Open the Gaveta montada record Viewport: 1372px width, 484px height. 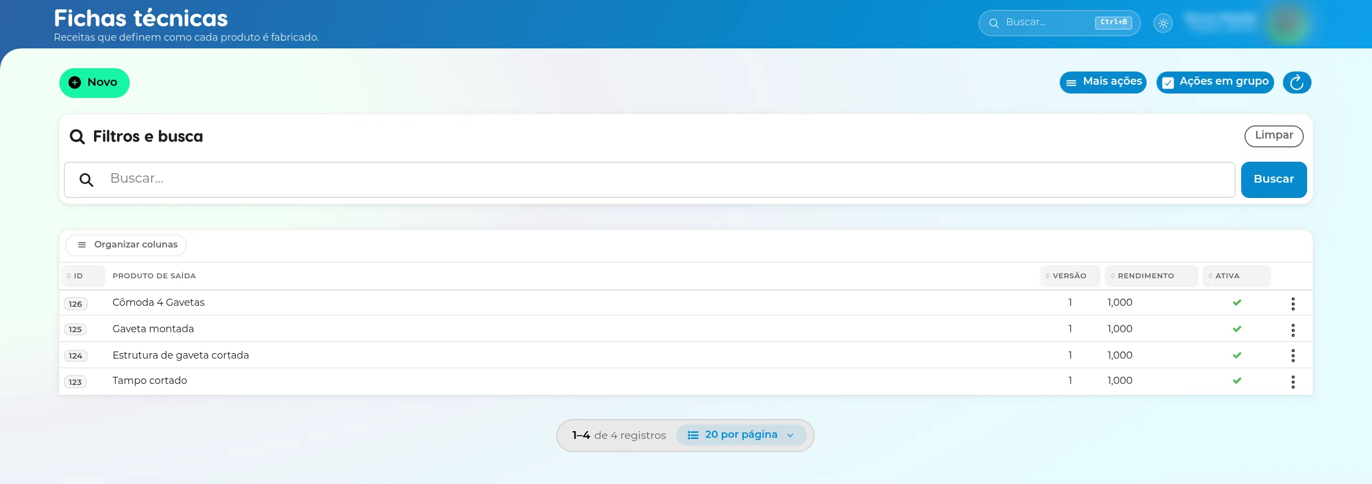tap(153, 329)
